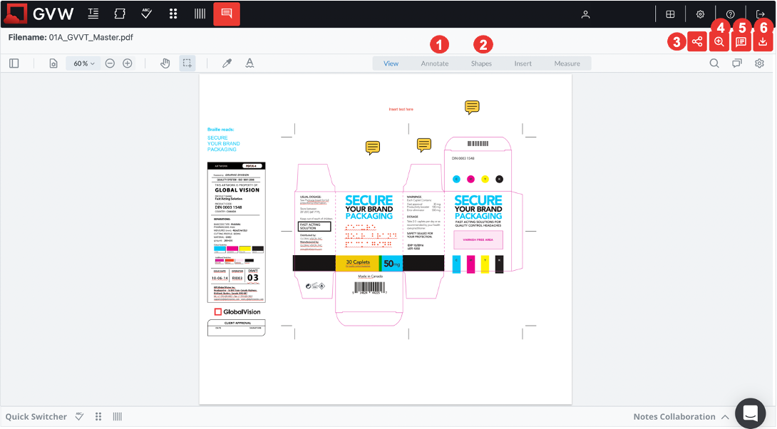This screenshot has height=429, width=777.
Task: Switch to the Shapes tab
Action: click(x=481, y=63)
